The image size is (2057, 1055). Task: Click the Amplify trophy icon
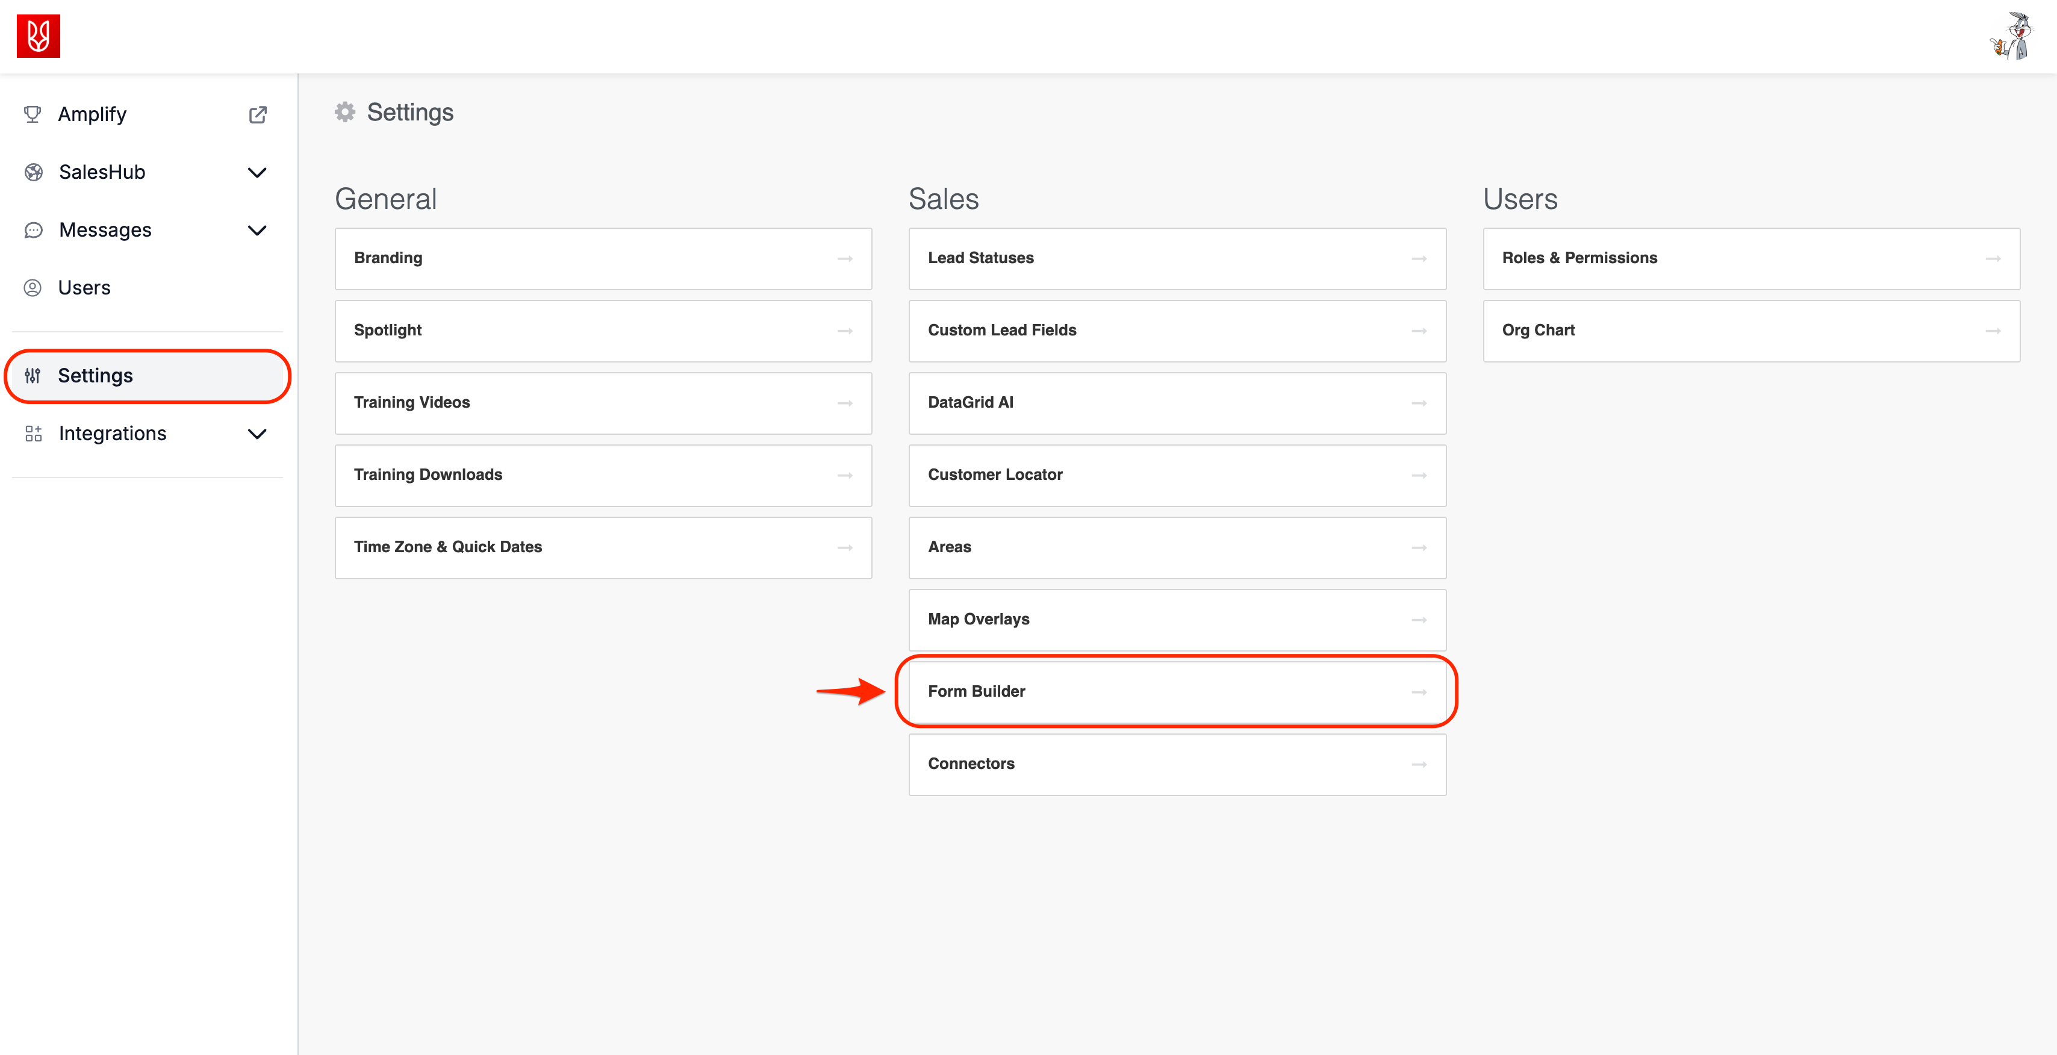33,114
